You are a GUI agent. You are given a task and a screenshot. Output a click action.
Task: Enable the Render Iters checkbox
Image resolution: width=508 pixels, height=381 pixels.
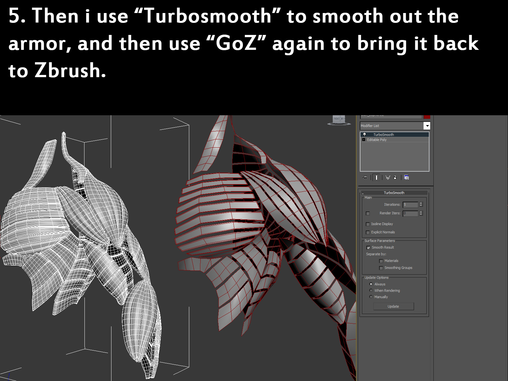coord(368,213)
